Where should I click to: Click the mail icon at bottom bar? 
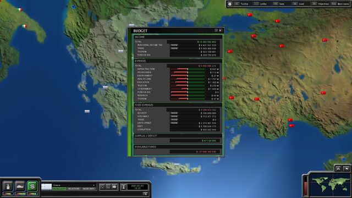[x=145, y=194]
